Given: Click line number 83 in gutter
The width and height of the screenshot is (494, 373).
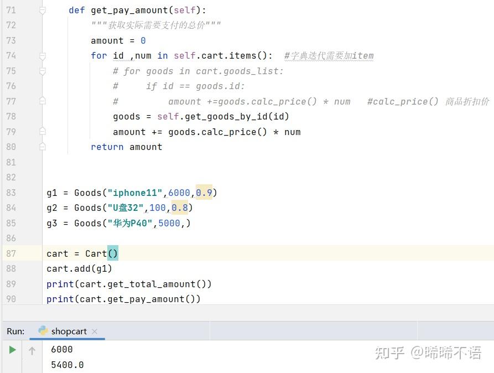Looking at the screenshot, I should pyautogui.click(x=11, y=193).
